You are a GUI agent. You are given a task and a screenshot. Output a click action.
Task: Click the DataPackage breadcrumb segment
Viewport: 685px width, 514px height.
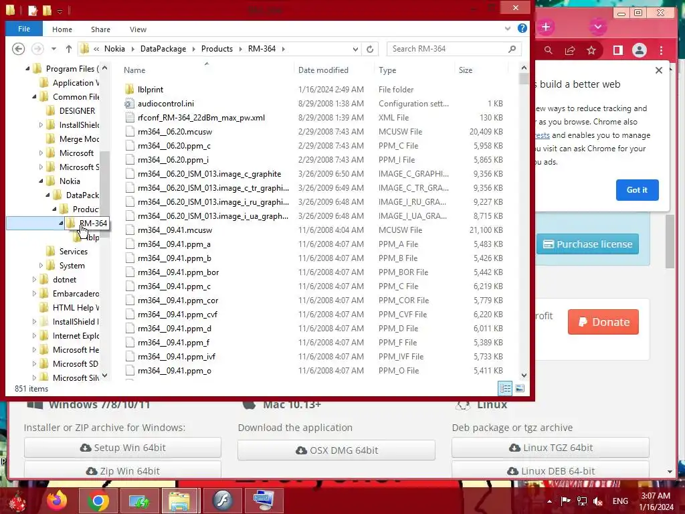[163, 48]
